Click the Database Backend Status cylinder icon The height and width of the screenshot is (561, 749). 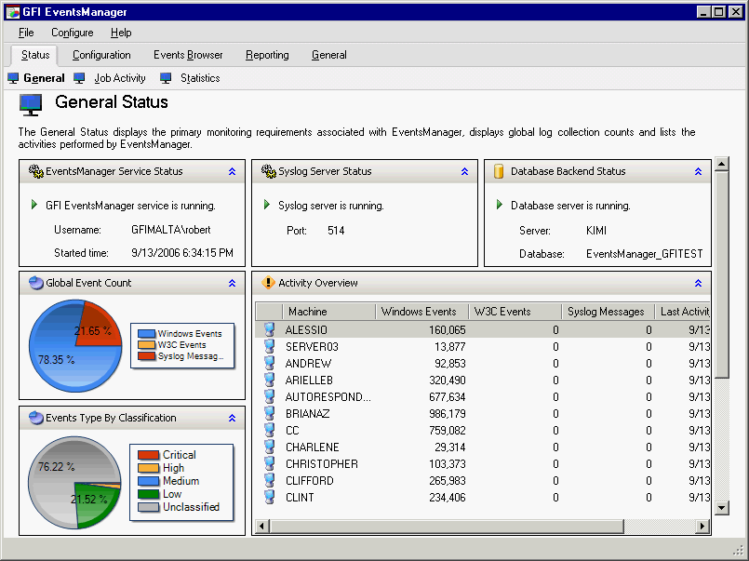pos(499,171)
